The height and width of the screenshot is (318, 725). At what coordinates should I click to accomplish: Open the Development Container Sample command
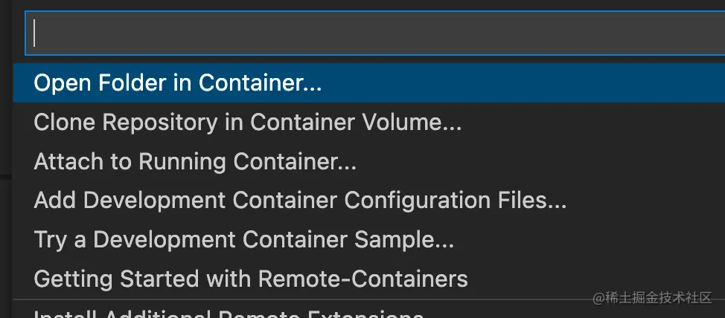(243, 239)
